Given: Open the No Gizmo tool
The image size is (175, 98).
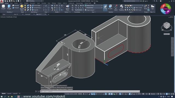Looking at the screenshot, I should 116,7.
